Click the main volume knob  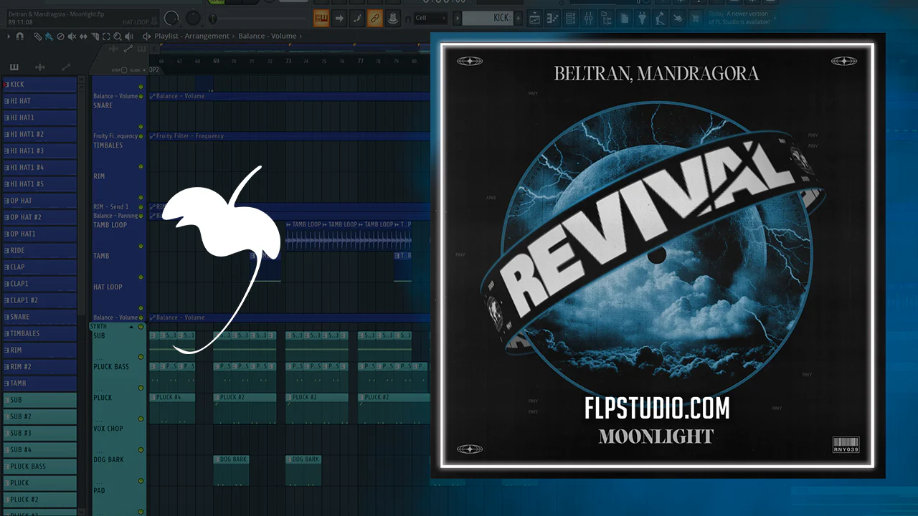point(172,18)
